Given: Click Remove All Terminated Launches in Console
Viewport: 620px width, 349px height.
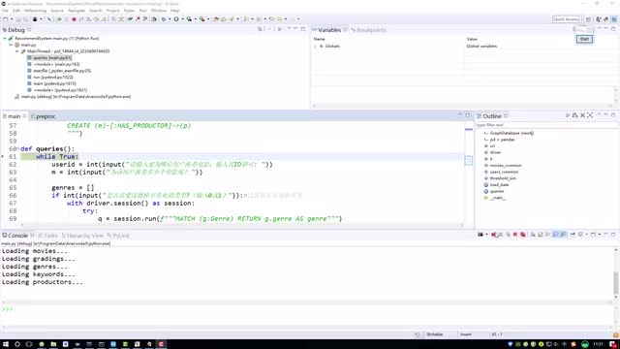Looking at the screenshot, I should [x=508, y=235].
